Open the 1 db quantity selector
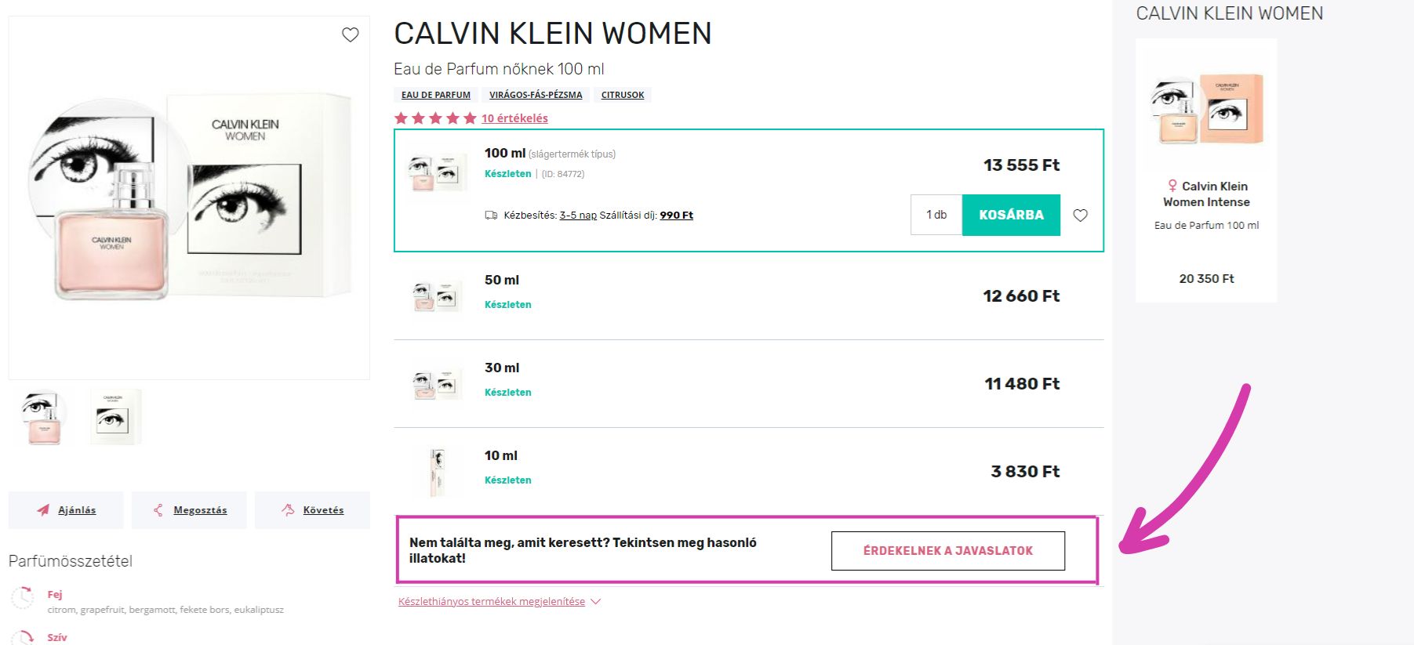The image size is (1414, 645). pyautogui.click(x=936, y=215)
